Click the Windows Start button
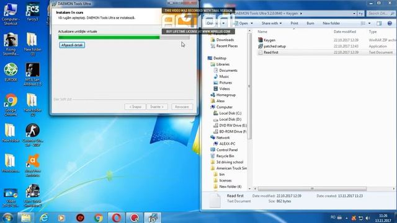 [7, 217]
